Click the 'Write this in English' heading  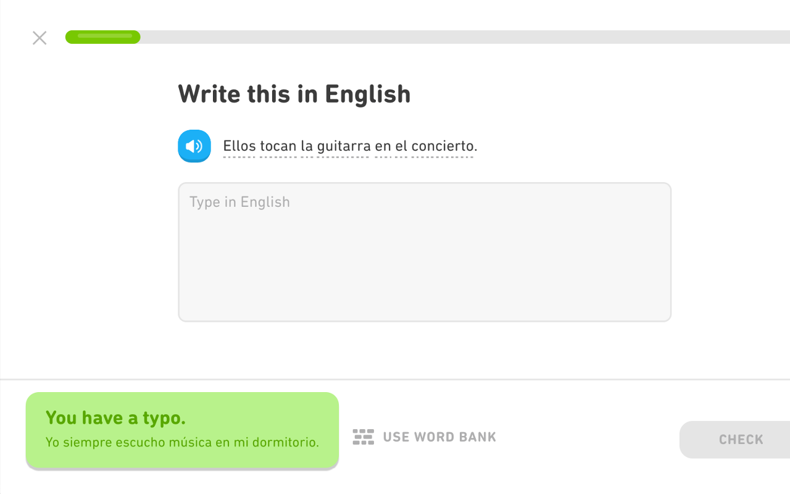294,94
